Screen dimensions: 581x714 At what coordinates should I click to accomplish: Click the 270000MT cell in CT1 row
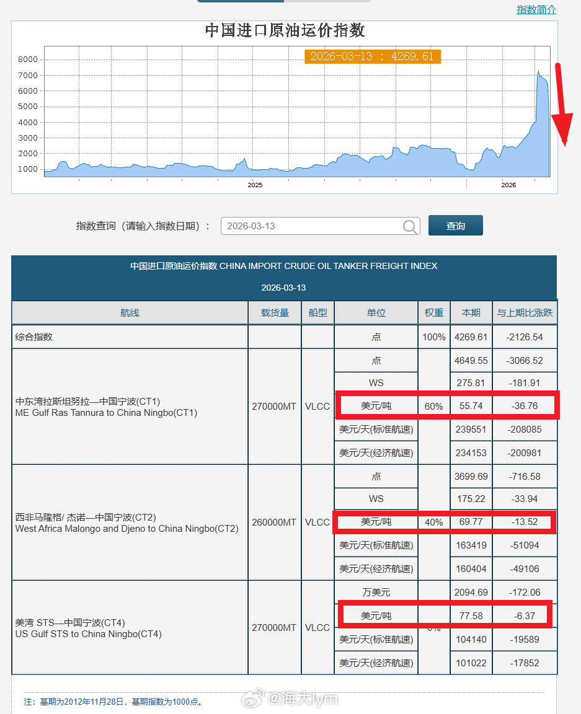[274, 406]
